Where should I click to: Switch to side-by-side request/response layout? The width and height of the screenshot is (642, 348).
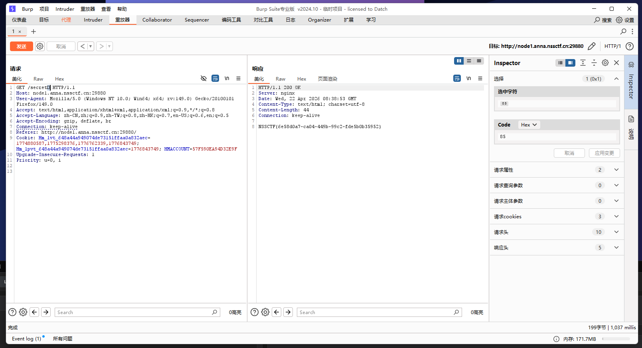(459, 61)
